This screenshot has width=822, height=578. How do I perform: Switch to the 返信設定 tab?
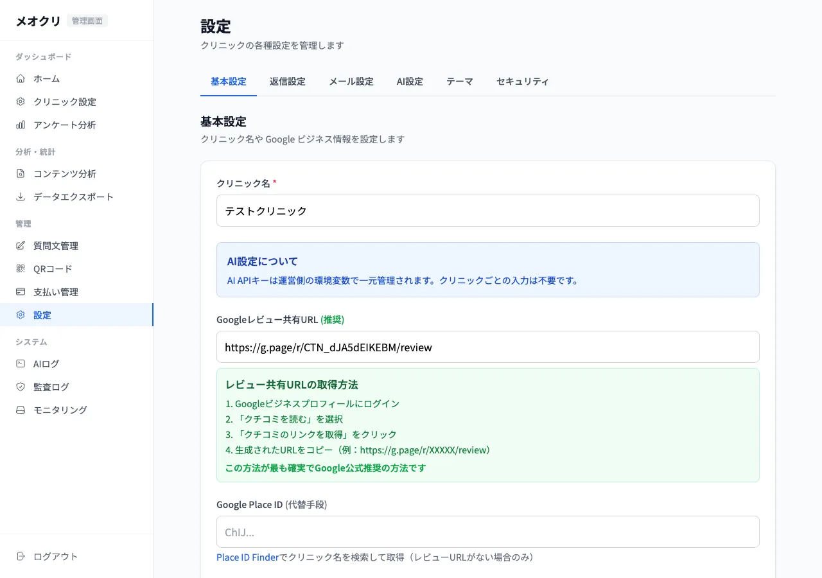[x=288, y=82]
